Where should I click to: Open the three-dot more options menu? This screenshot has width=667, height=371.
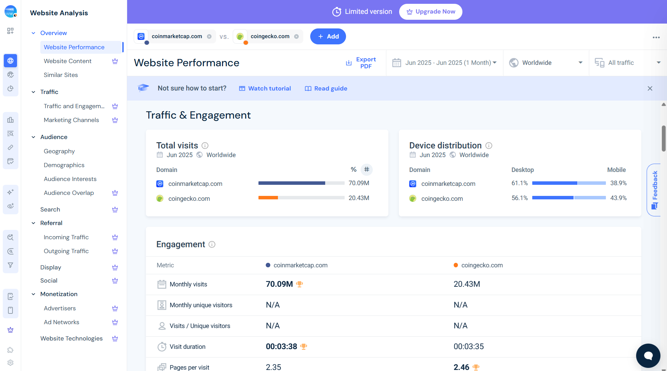pyautogui.click(x=656, y=37)
